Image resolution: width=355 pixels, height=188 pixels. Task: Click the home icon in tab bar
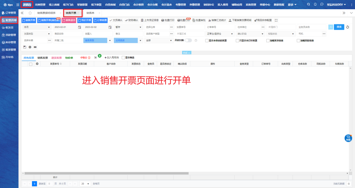30,13
